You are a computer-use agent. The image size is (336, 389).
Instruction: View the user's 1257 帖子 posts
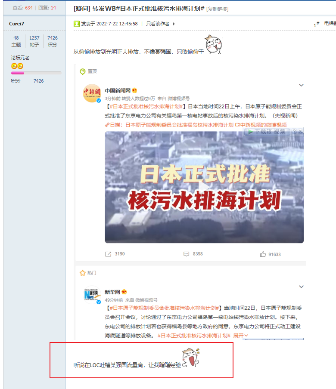click(x=34, y=41)
